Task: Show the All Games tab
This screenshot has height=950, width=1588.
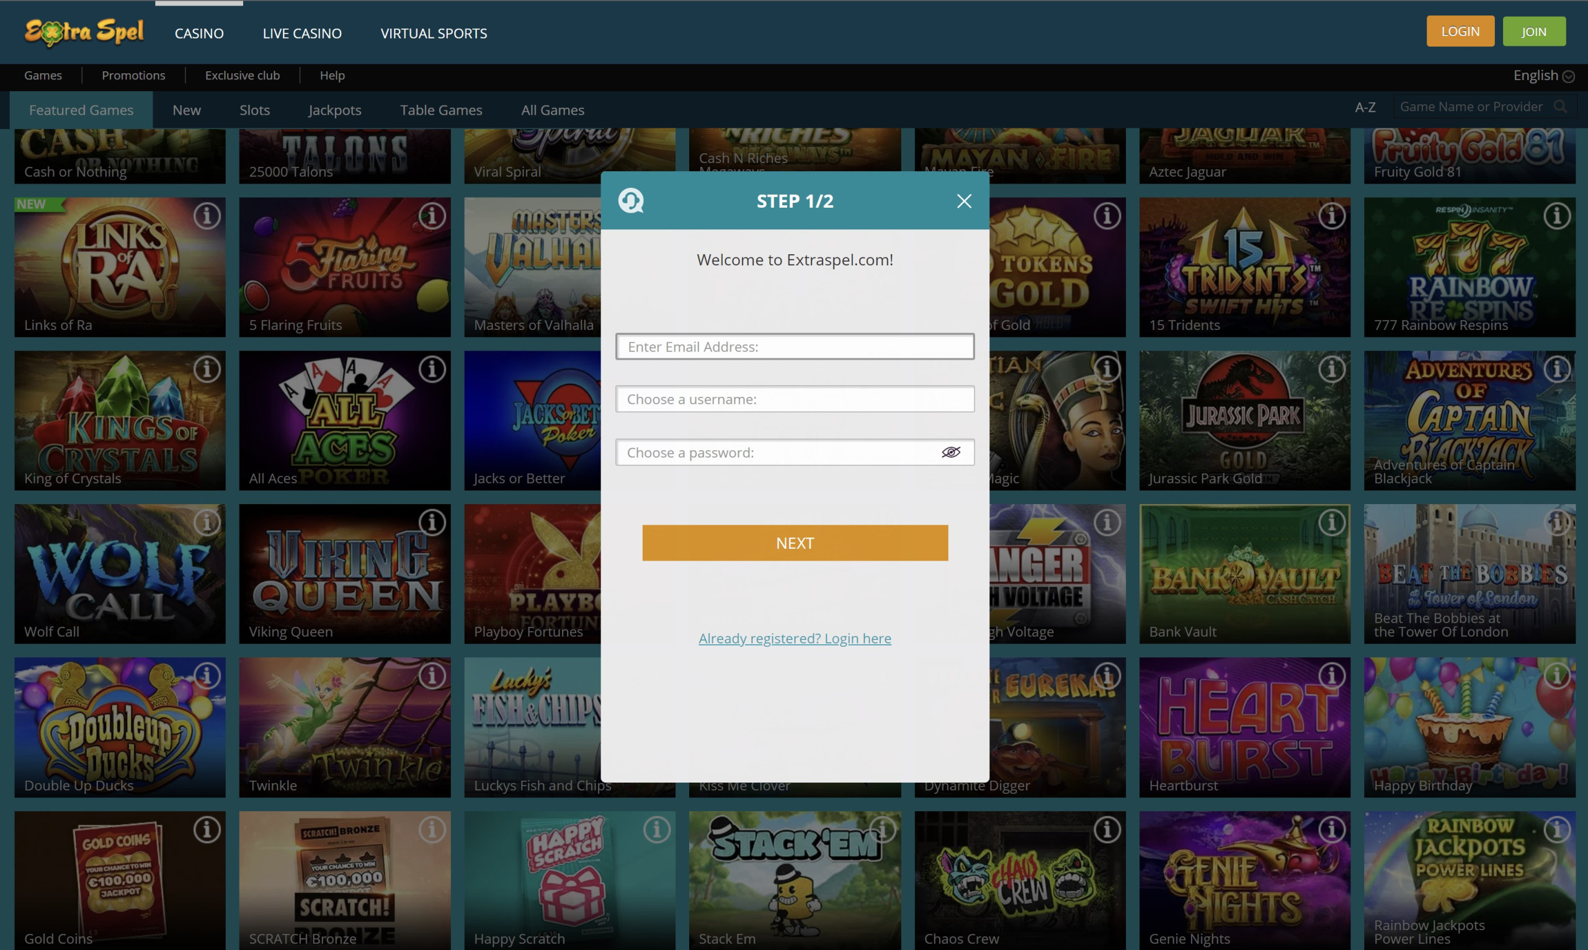Action: 553,110
